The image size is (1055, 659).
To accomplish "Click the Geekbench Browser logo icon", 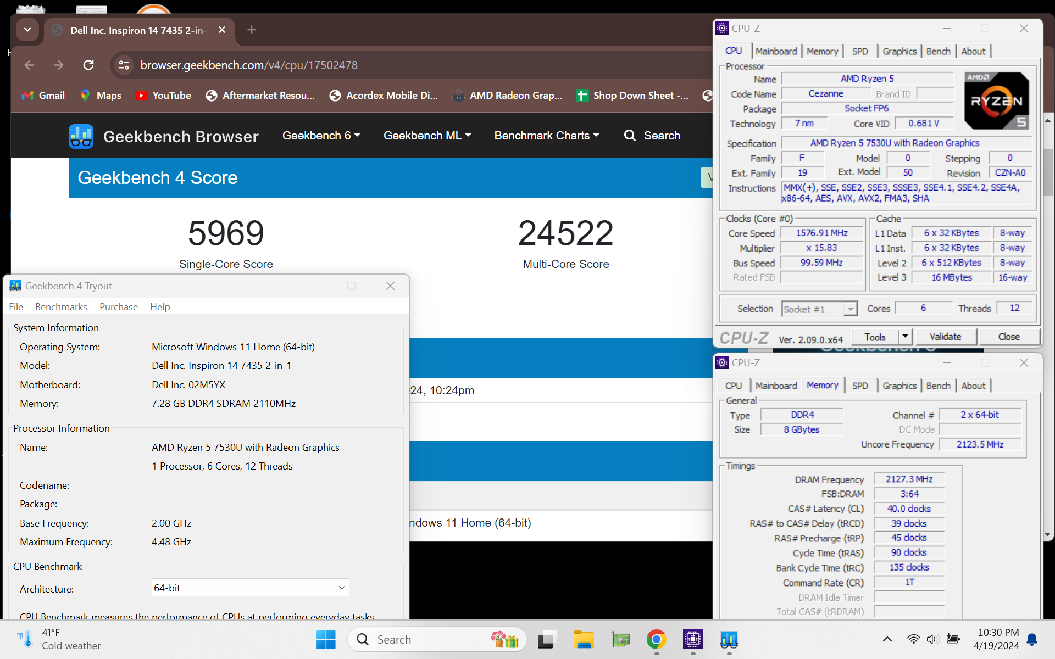I will point(81,136).
